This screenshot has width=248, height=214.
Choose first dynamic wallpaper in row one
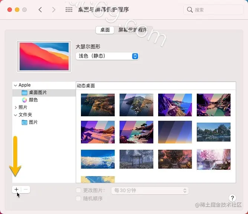tap(98, 105)
